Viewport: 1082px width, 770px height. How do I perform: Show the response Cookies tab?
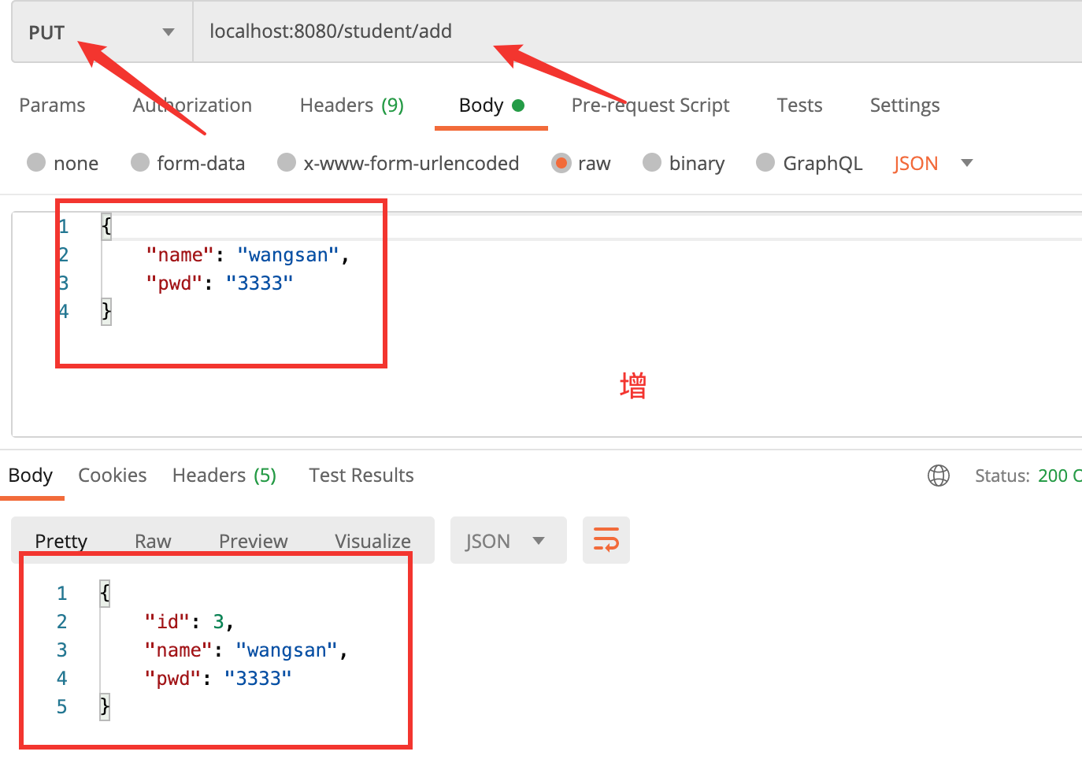click(112, 476)
